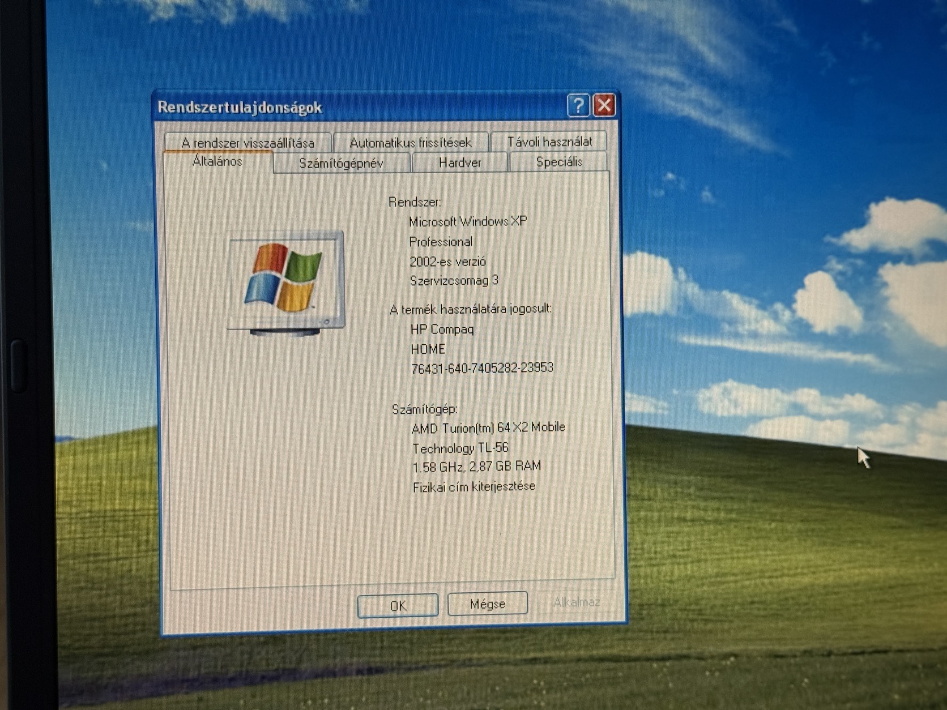Switch to the Távoli használat tab

(549, 142)
